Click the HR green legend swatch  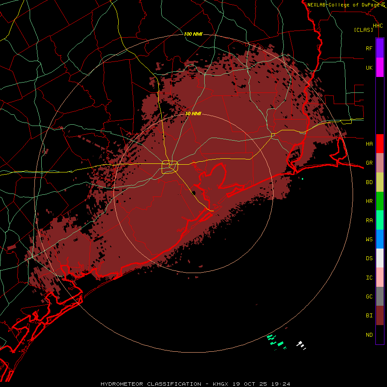pyautogui.click(x=380, y=201)
